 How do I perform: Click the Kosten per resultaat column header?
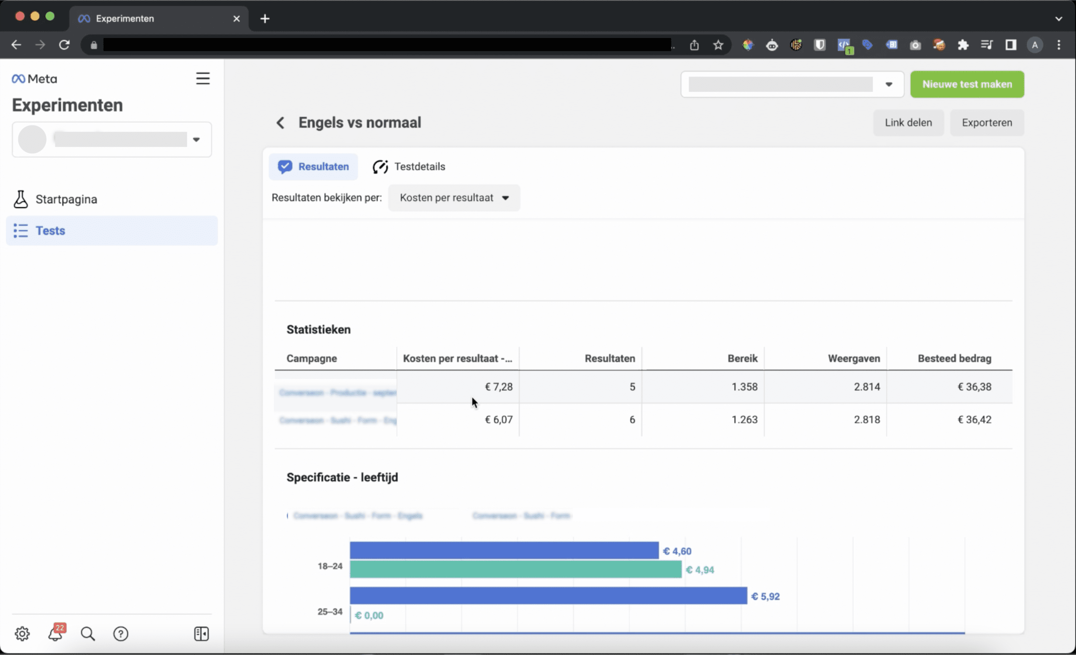tap(457, 359)
